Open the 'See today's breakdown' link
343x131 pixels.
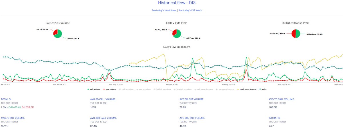[x=164, y=11]
